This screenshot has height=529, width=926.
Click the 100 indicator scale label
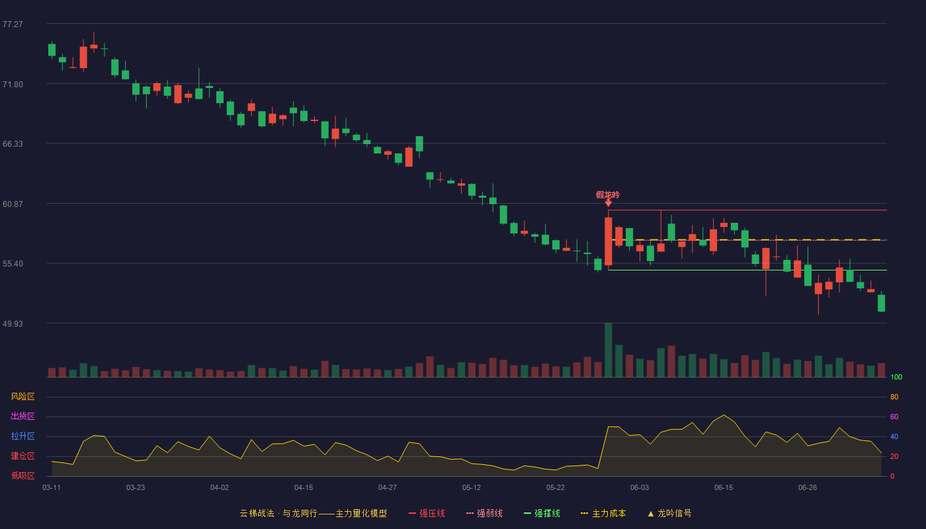point(896,378)
